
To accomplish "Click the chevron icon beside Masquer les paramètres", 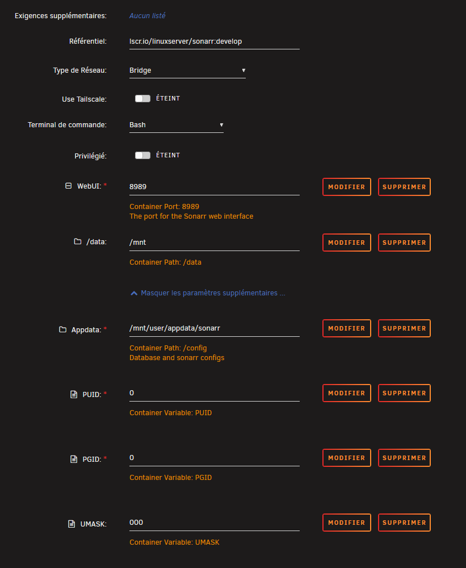I will tap(134, 293).
